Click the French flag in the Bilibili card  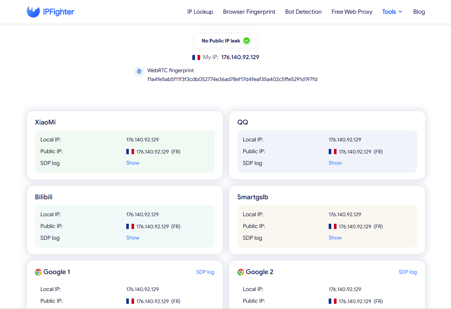tap(130, 226)
